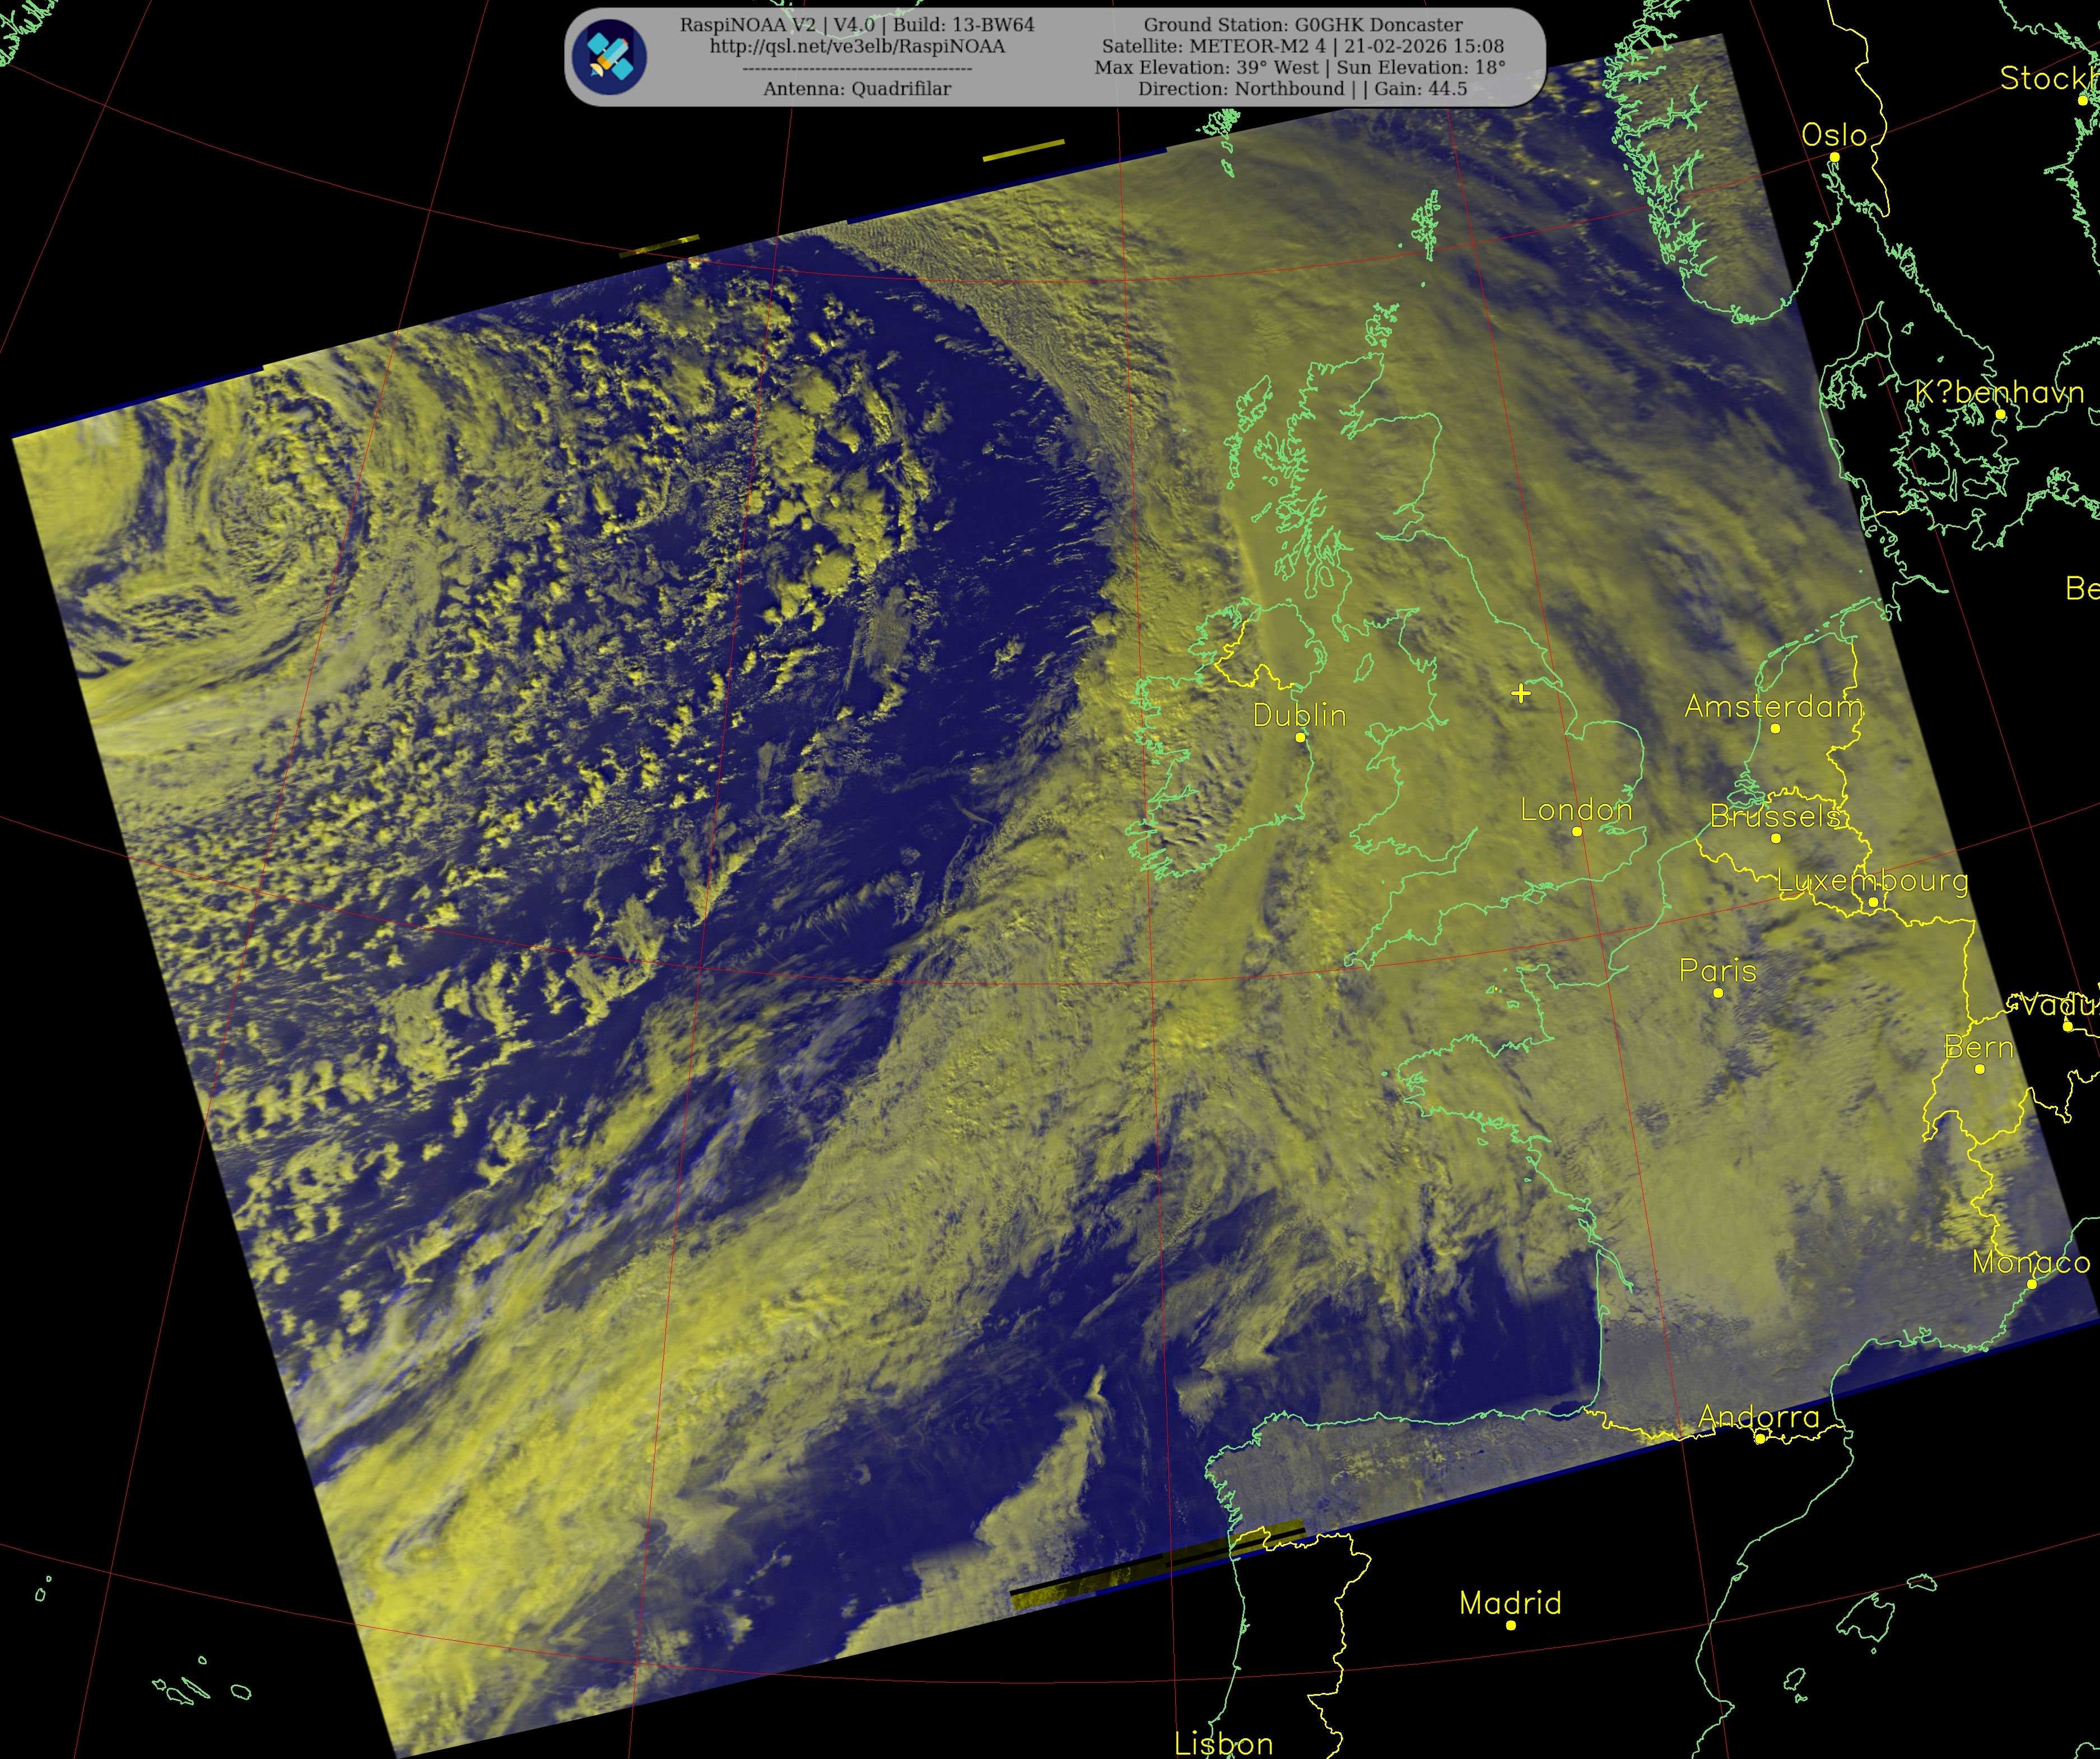
Task: Click the London city dot marker
Action: click(1577, 831)
